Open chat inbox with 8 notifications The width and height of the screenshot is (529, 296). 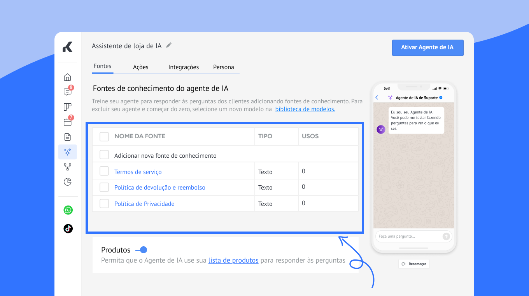pyautogui.click(x=68, y=92)
